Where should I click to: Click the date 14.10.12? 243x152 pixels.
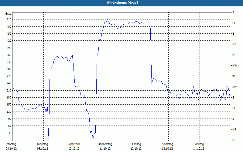click(x=199, y=149)
